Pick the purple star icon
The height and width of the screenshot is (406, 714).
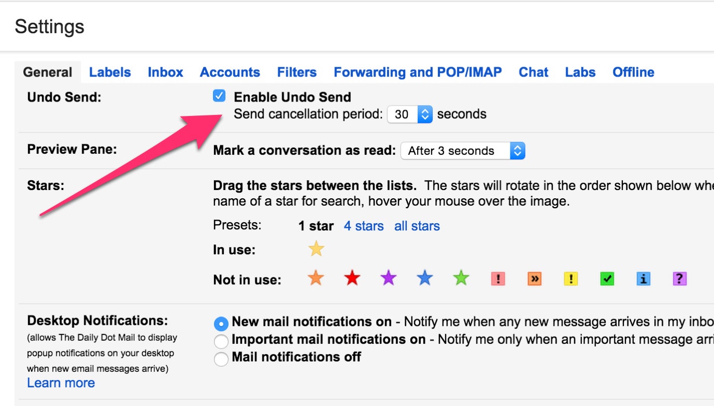pyautogui.click(x=388, y=279)
